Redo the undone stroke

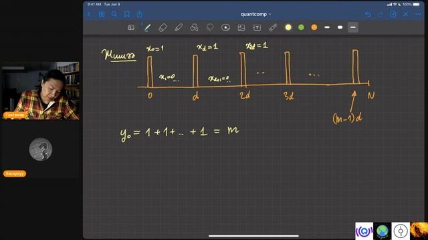point(381,14)
